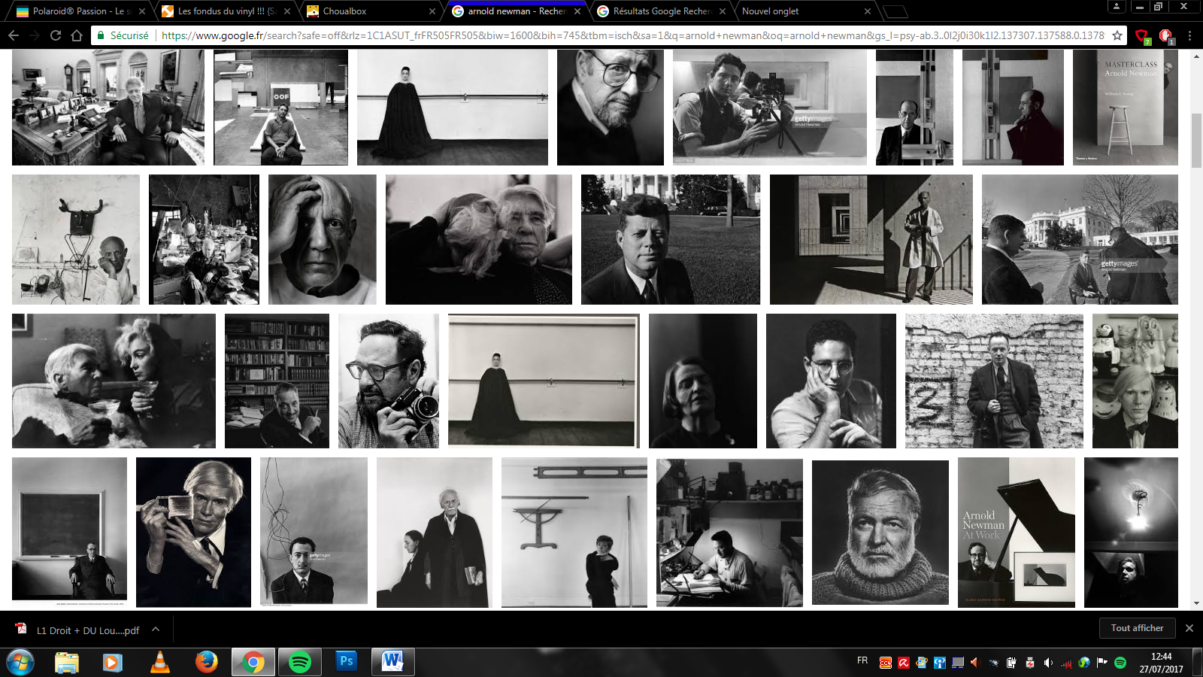Open the Chrome three-dot menu
This screenshot has width=1203, height=677.
[x=1189, y=35]
